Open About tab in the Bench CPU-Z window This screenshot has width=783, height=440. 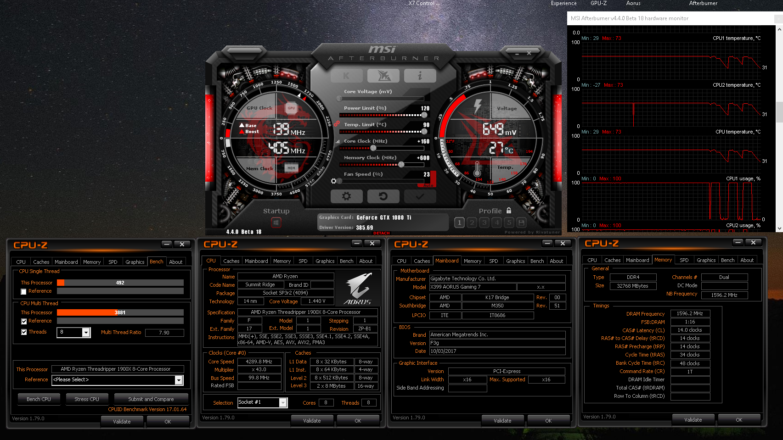(176, 262)
